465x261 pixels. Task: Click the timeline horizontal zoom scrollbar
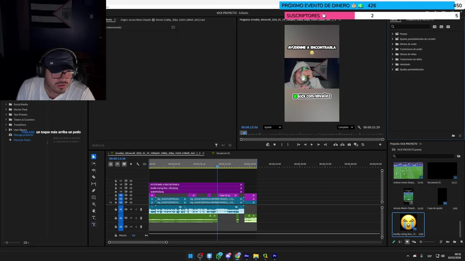click(x=138, y=242)
